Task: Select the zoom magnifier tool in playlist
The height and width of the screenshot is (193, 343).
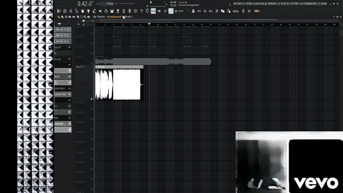Action: coord(85,17)
